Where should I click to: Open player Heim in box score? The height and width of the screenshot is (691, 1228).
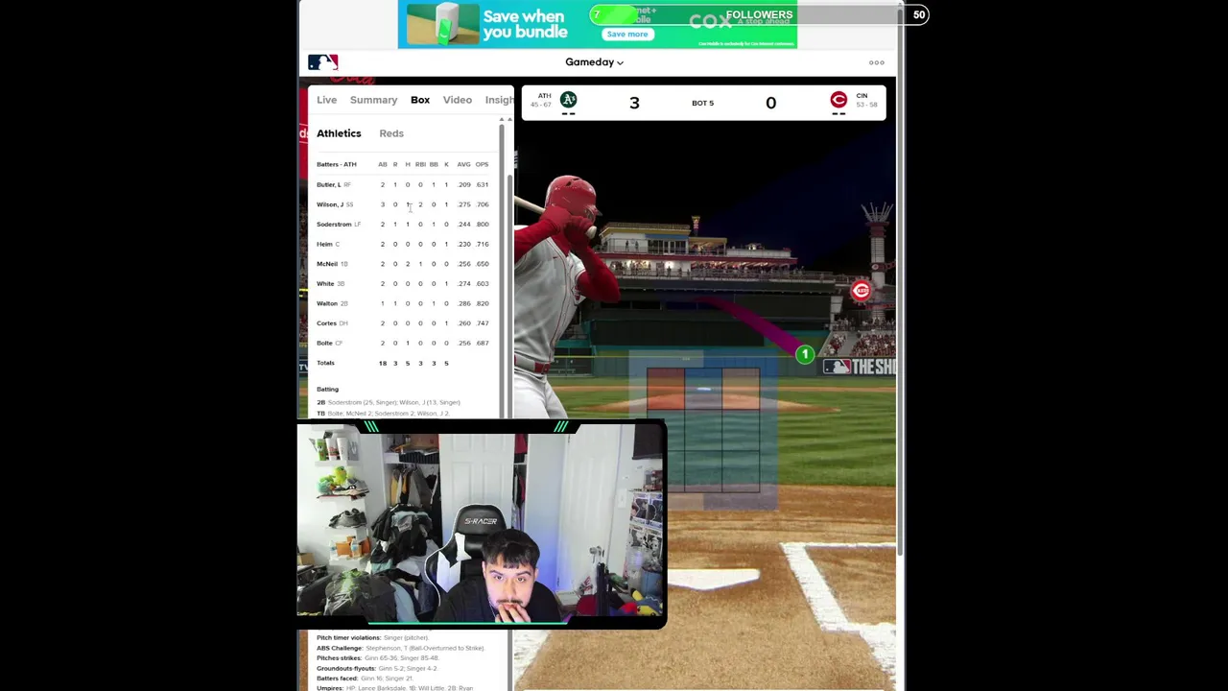point(324,244)
